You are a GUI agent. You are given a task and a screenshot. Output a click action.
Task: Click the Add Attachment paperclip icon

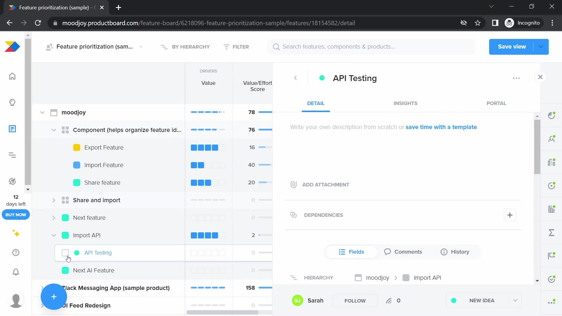click(x=294, y=185)
